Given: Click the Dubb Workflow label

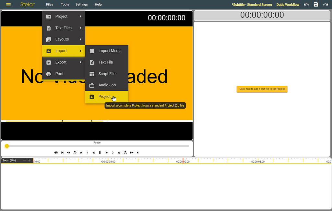Looking at the screenshot, I should coord(288,5).
